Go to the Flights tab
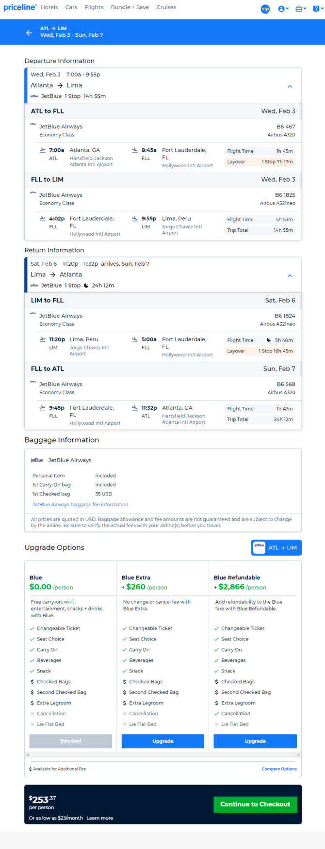The image size is (325, 849). click(x=94, y=7)
